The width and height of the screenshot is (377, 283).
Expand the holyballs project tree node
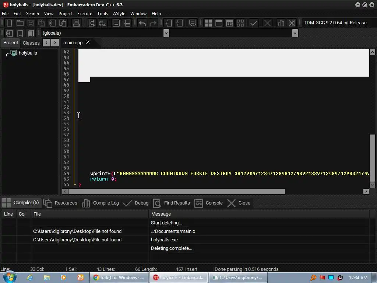[x=7, y=55]
